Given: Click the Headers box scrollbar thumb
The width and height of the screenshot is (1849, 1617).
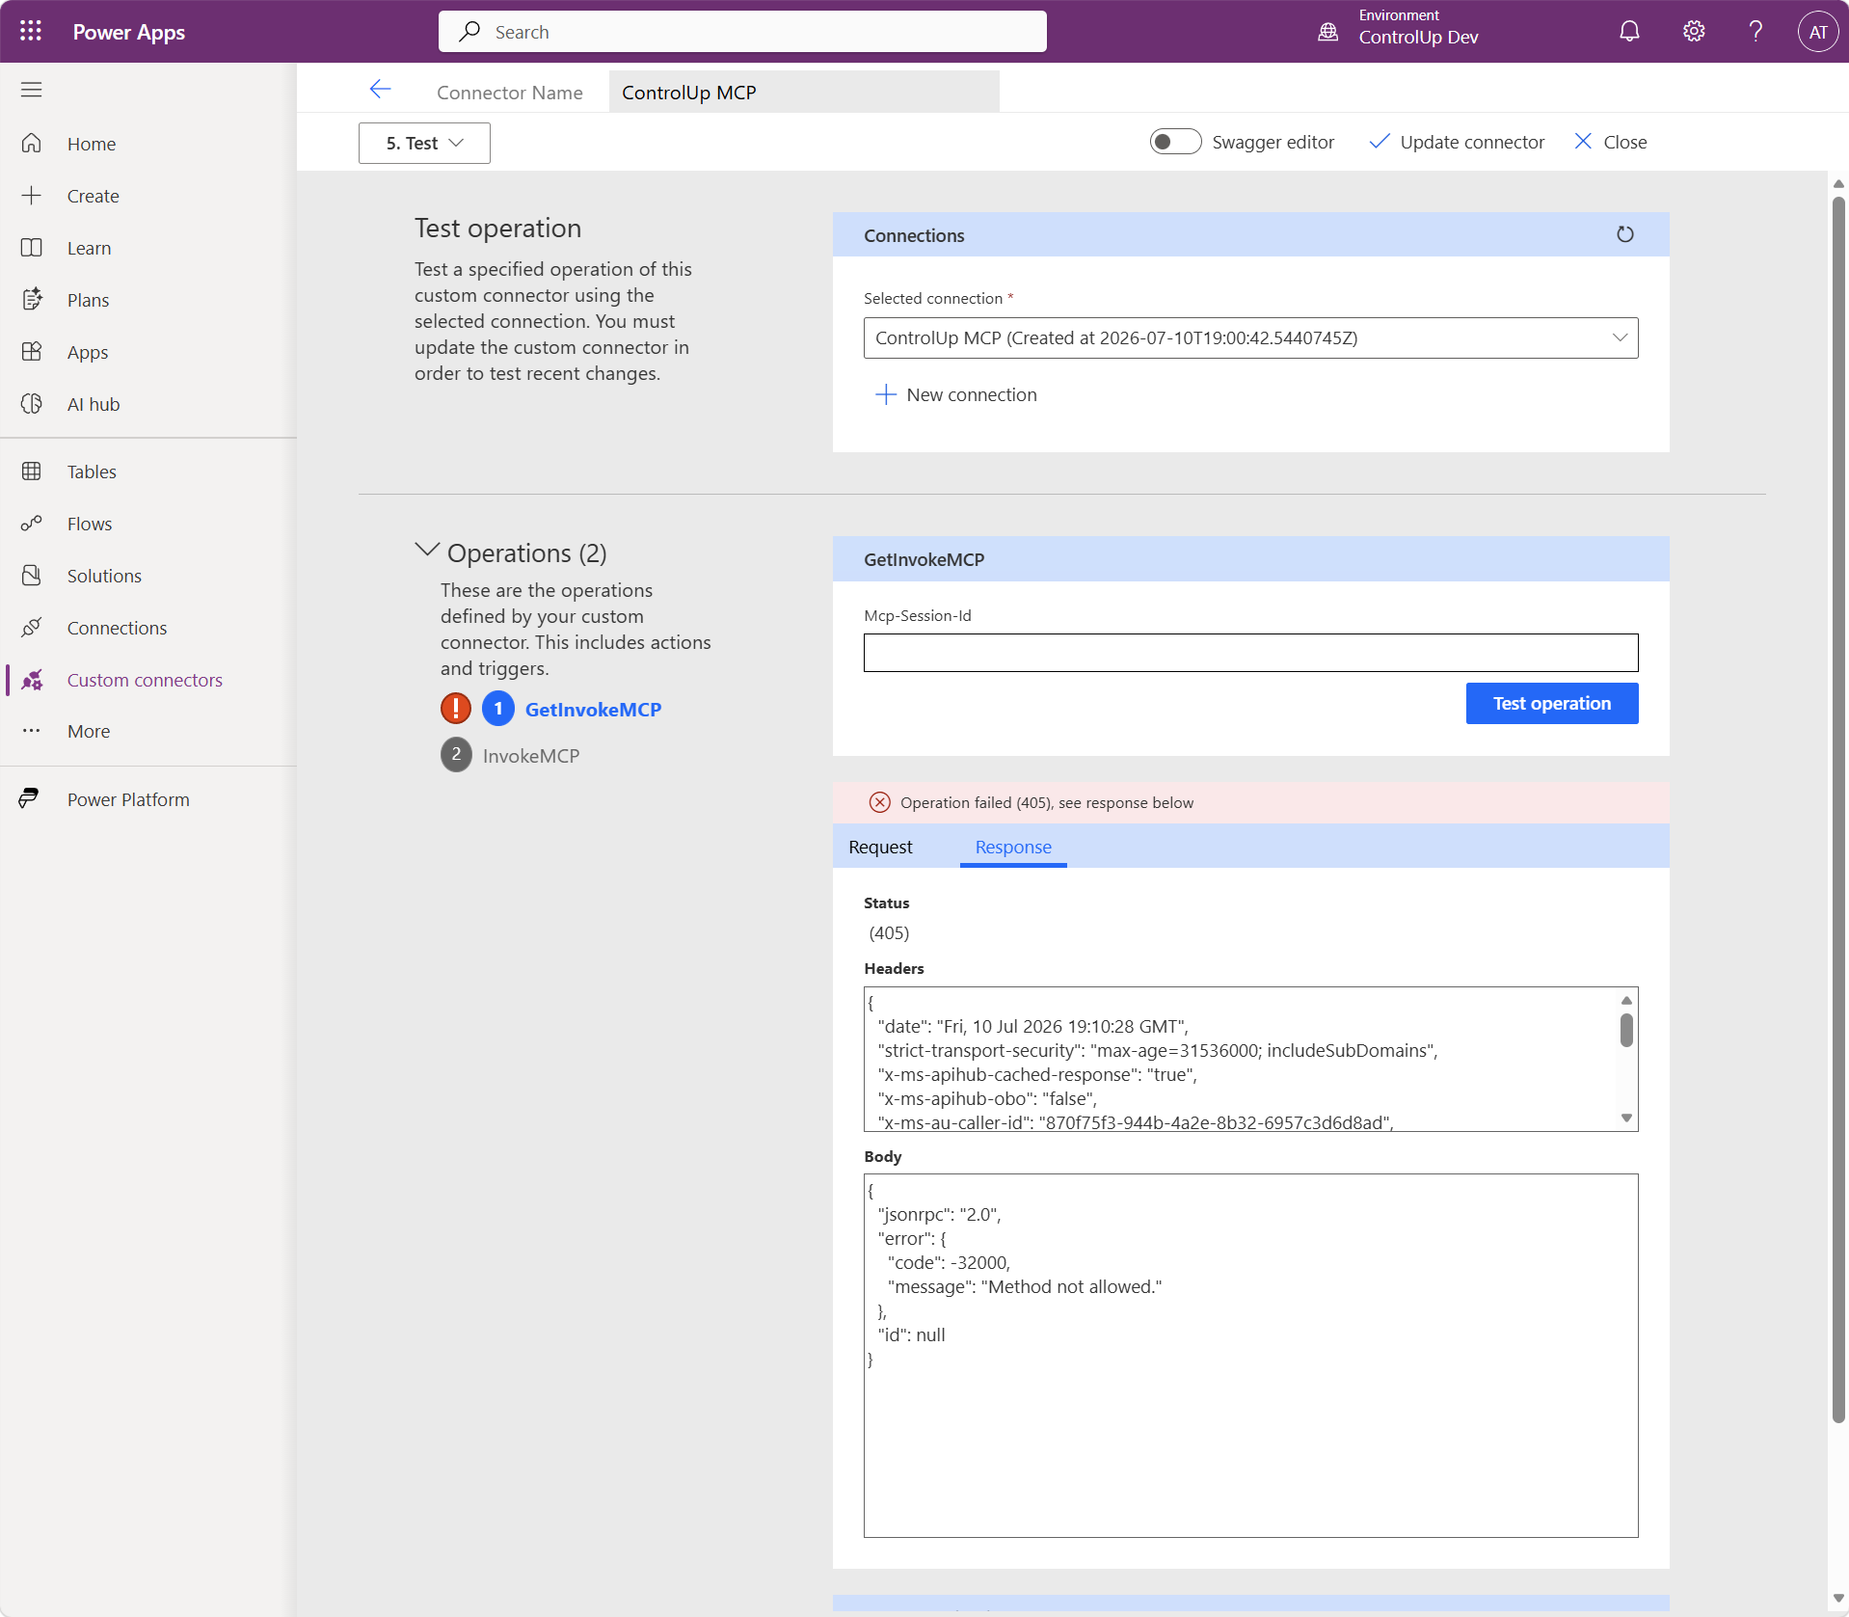Looking at the screenshot, I should click(x=1626, y=1030).
